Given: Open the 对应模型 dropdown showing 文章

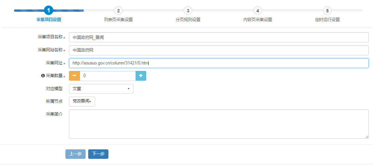Looking at the screenshot, I should click(101, 89).
